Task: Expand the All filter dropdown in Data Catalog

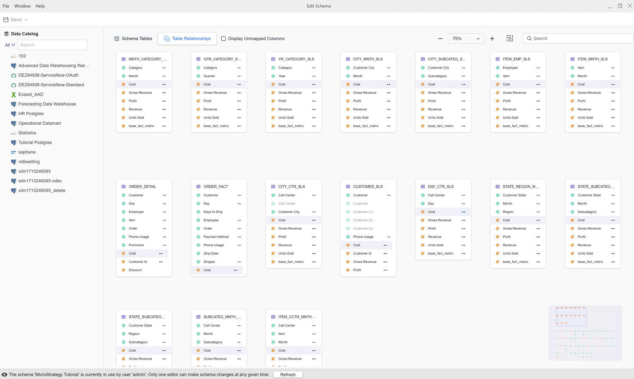Action: click(x=10, y=45)
